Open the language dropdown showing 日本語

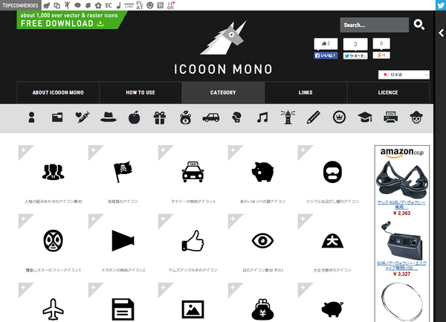tap(404, 74)
